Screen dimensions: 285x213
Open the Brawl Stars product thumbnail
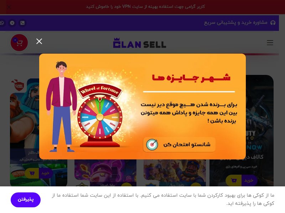105,170
